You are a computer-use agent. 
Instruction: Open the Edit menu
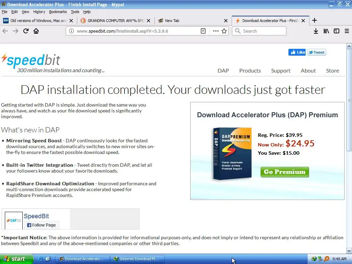point(14,12)
